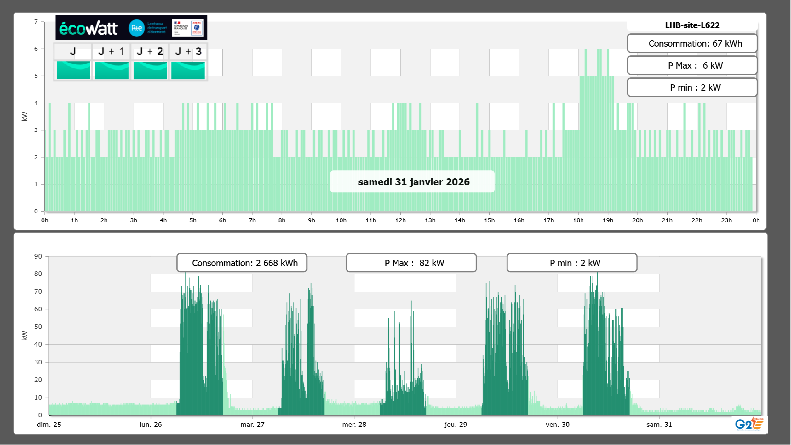791x445 pixels.
Task: Click the weekly P min : 2 kW box
Action: [x=572, y=263]
